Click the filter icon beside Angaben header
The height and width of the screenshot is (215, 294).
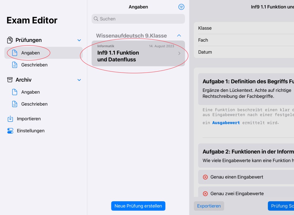(x=181, y=7)
